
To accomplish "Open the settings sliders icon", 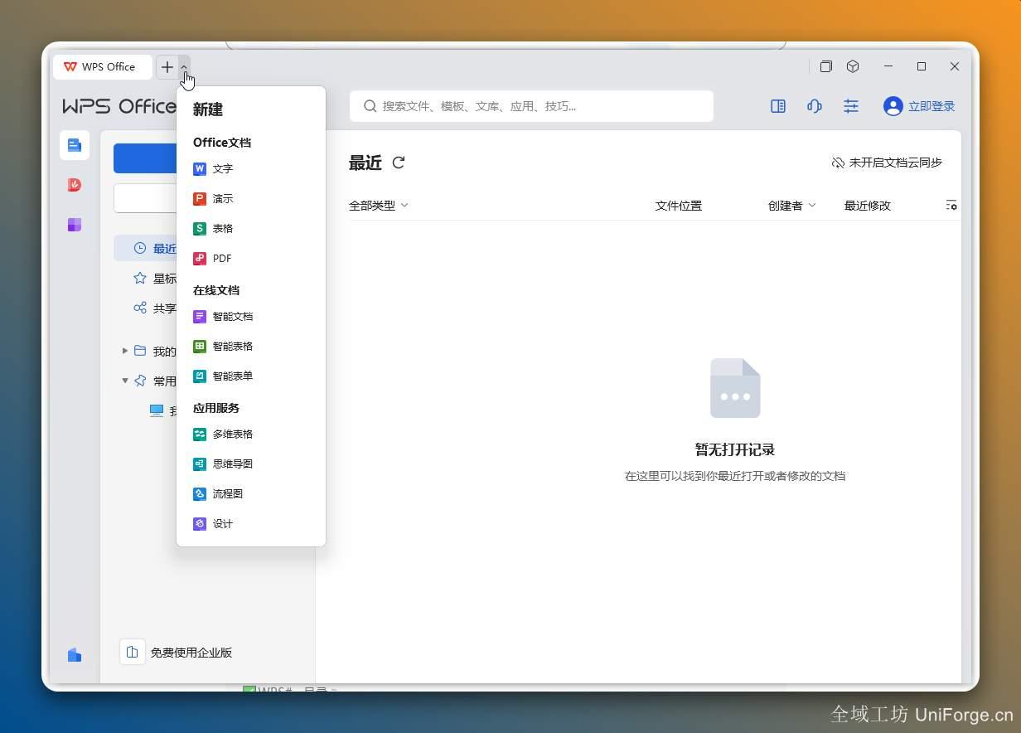I will [x=851, y=106].
